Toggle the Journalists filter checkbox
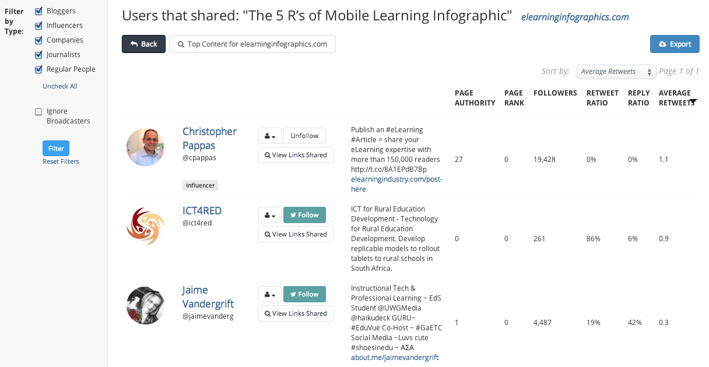The image size is (709, 367). 39,55
